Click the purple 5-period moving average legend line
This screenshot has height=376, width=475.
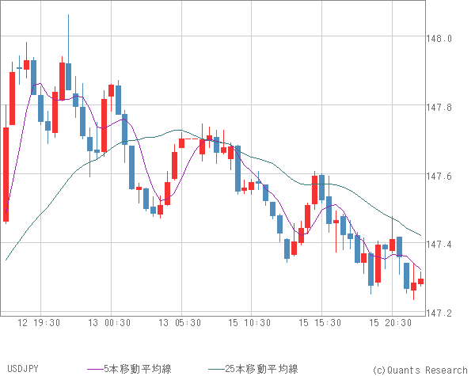pyautogui.click(x=96, y=369)
